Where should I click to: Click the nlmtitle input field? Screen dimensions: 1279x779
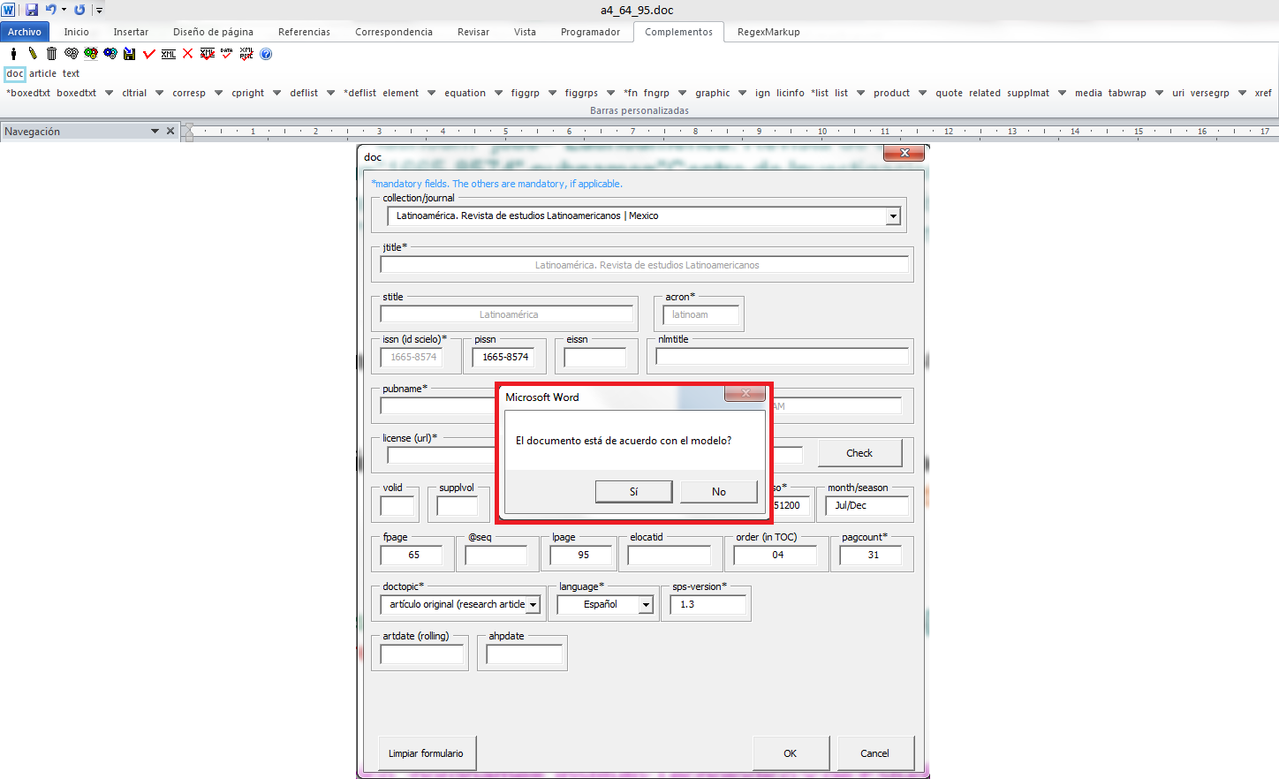coord(782,357)
